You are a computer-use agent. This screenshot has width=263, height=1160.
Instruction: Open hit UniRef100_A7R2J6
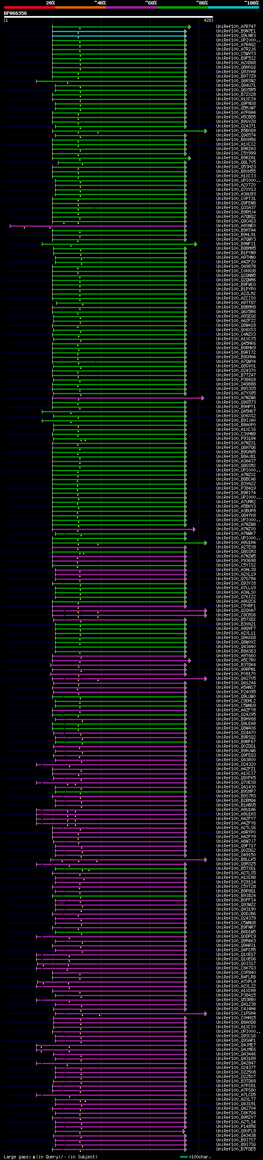click(236, 49)
